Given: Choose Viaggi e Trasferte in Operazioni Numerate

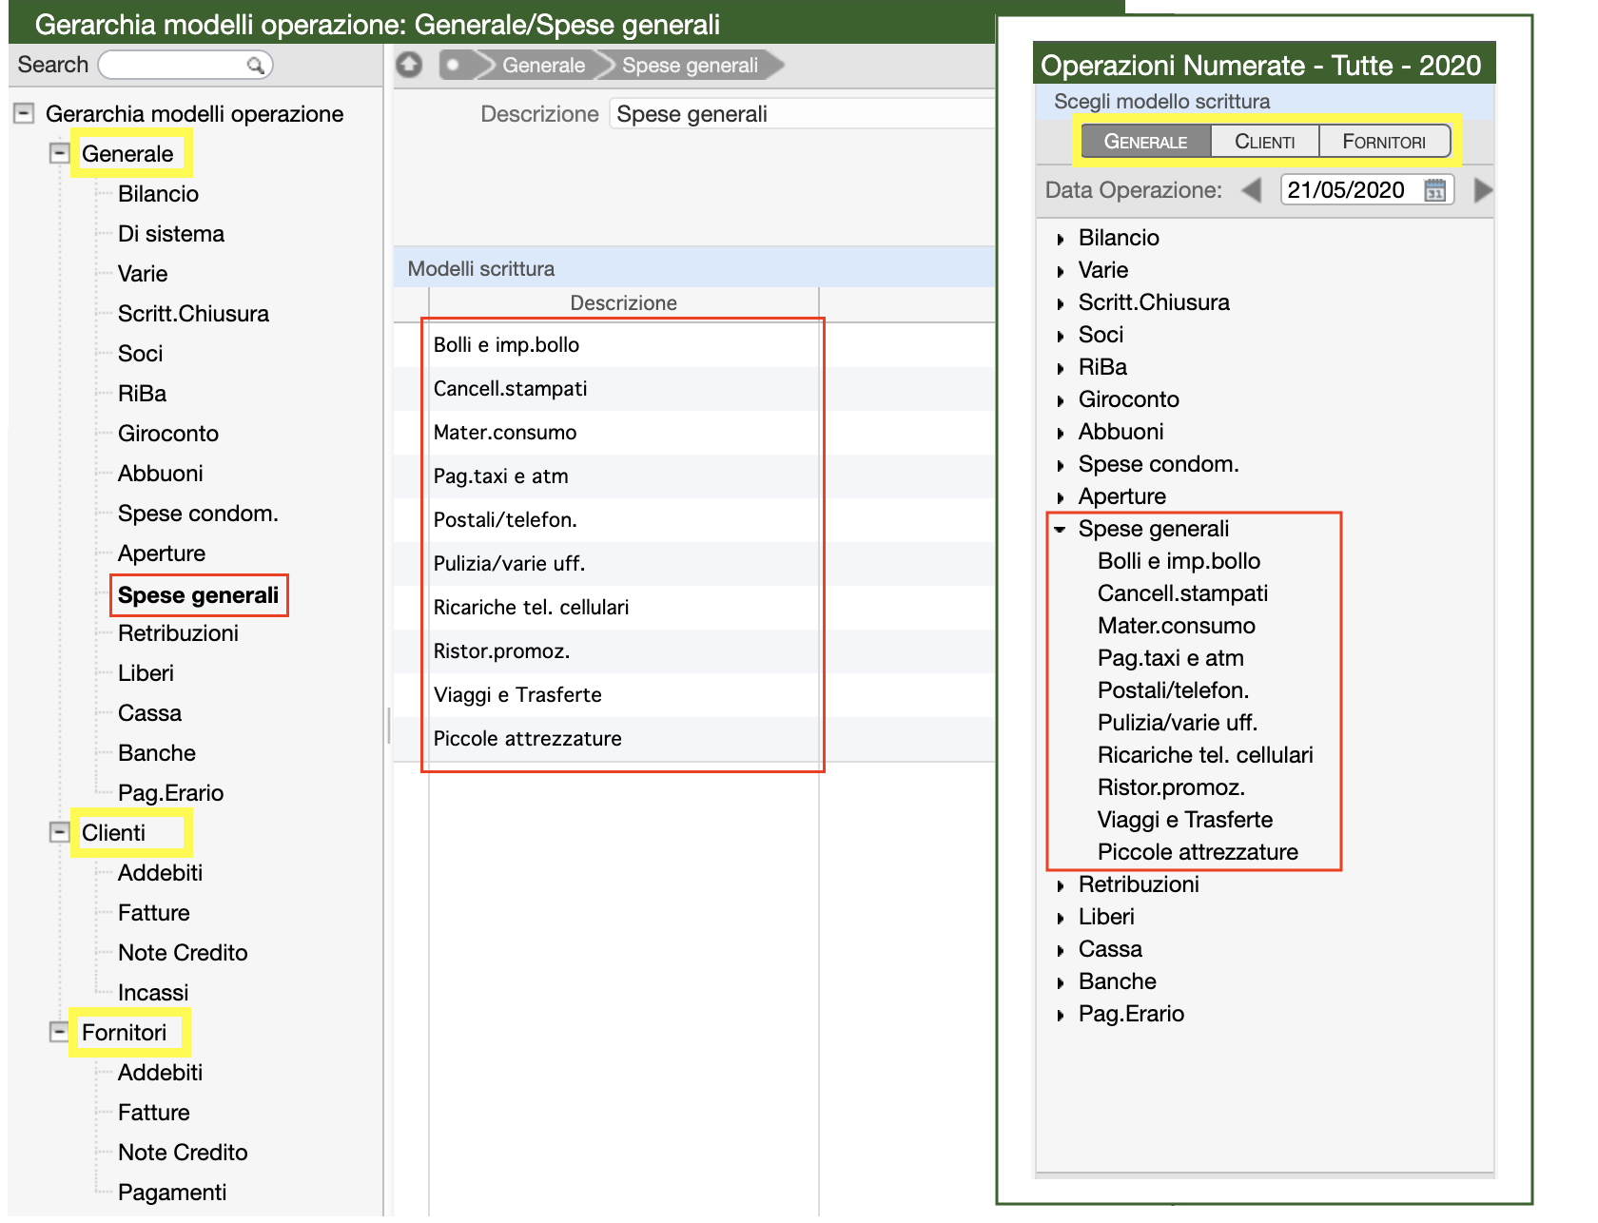Looking at the screenshot, I should click(x=1185, y=820).
